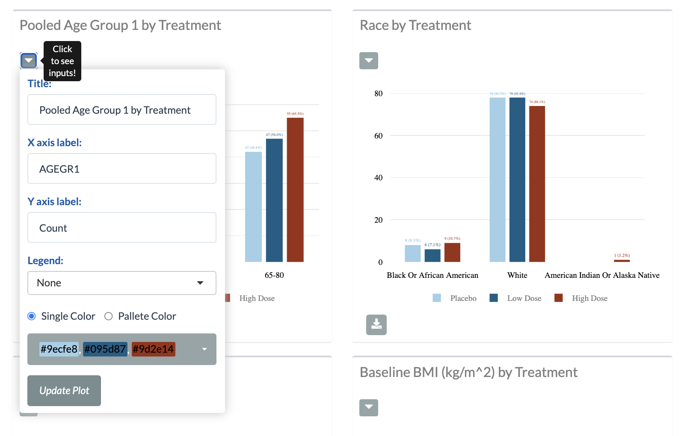Click the Count Y axis label field
Screen dimensions: 693x436
pos(121,227)
